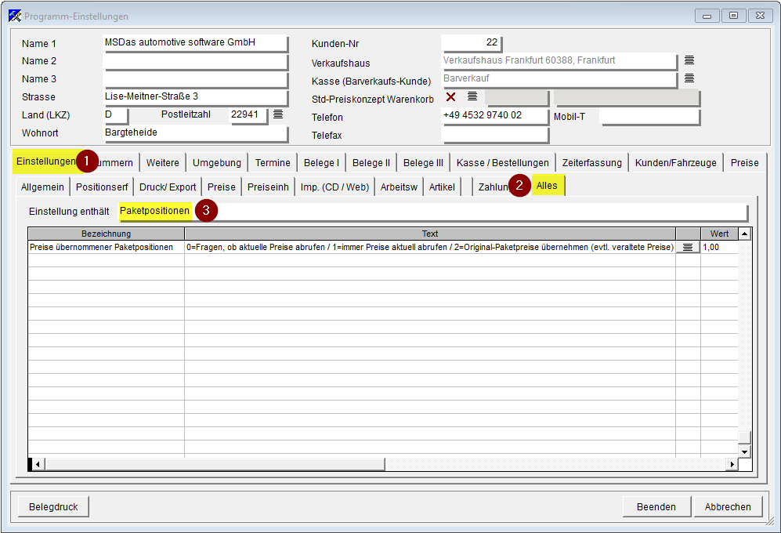
Task: Open Preise tab right of Kunden/Fahrzeuge
Action: click(x=745, y=163)
